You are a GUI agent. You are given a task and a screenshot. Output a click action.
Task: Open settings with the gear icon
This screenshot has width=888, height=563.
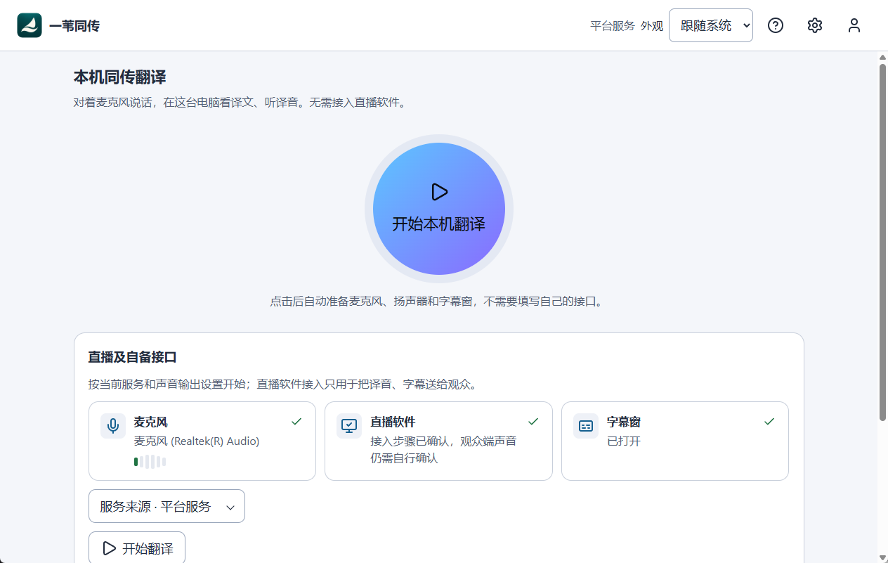point(815,25)
